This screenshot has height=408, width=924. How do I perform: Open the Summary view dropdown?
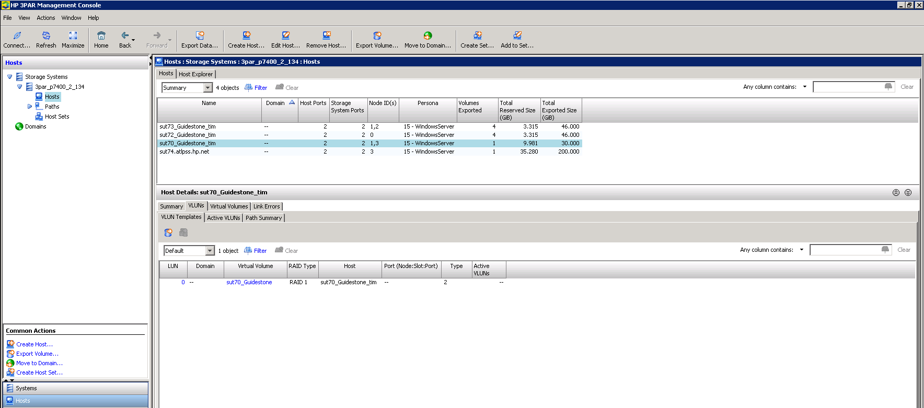(208, 88)
